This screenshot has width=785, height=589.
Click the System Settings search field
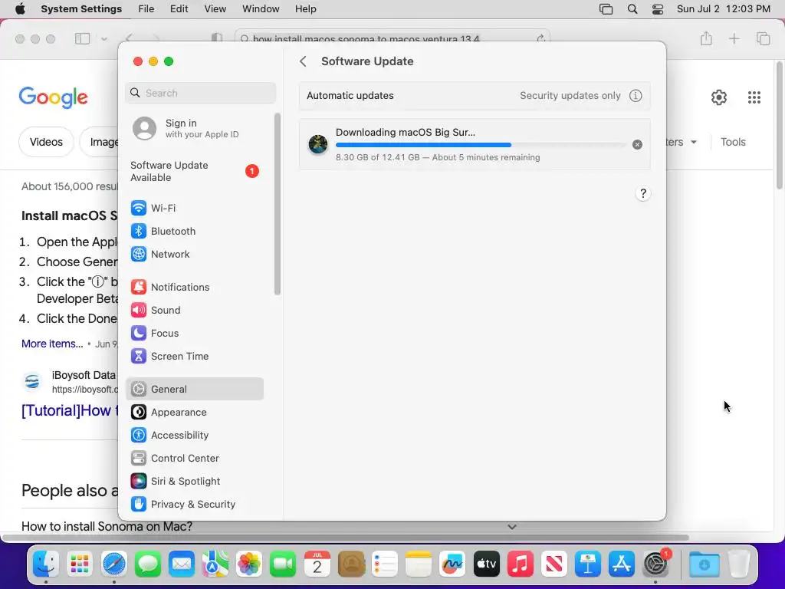[200, 93]
